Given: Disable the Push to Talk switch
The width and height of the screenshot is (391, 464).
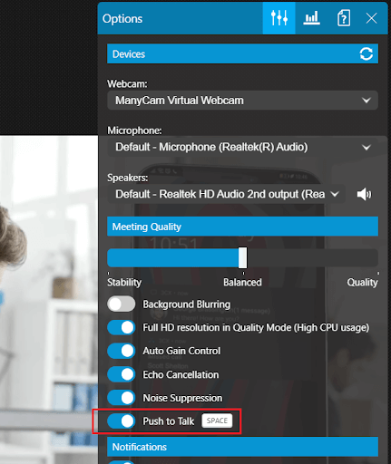Looking at the screenshot, I should (122, 420).
